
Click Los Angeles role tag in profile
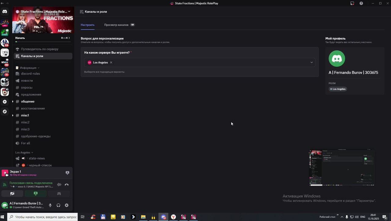(x=338, y=89)
